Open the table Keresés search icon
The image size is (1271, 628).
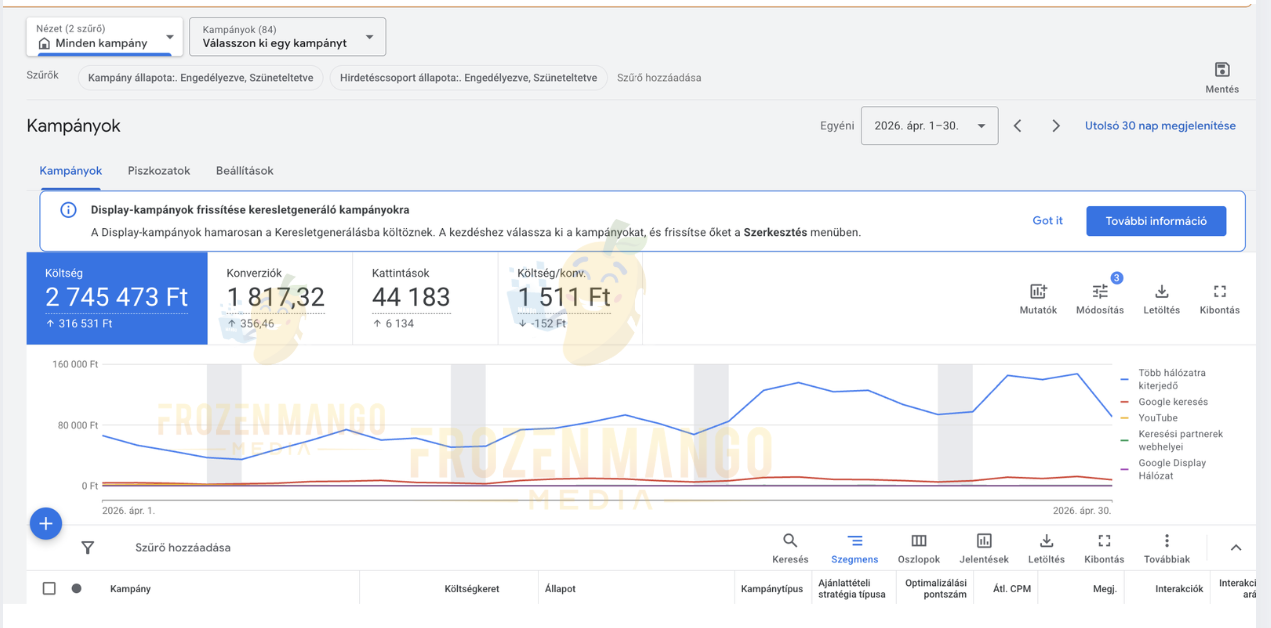tap(790, 540)
